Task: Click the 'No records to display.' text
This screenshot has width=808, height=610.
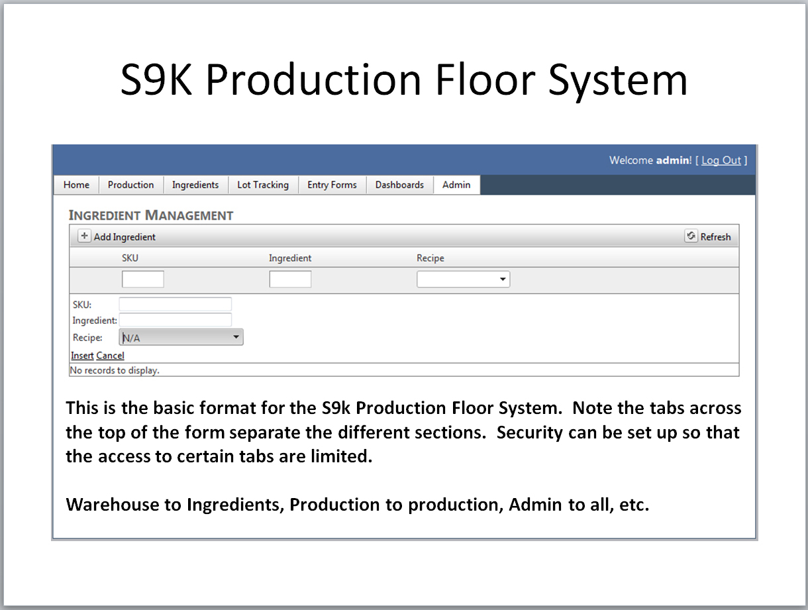Action: (x=115, y=370)
